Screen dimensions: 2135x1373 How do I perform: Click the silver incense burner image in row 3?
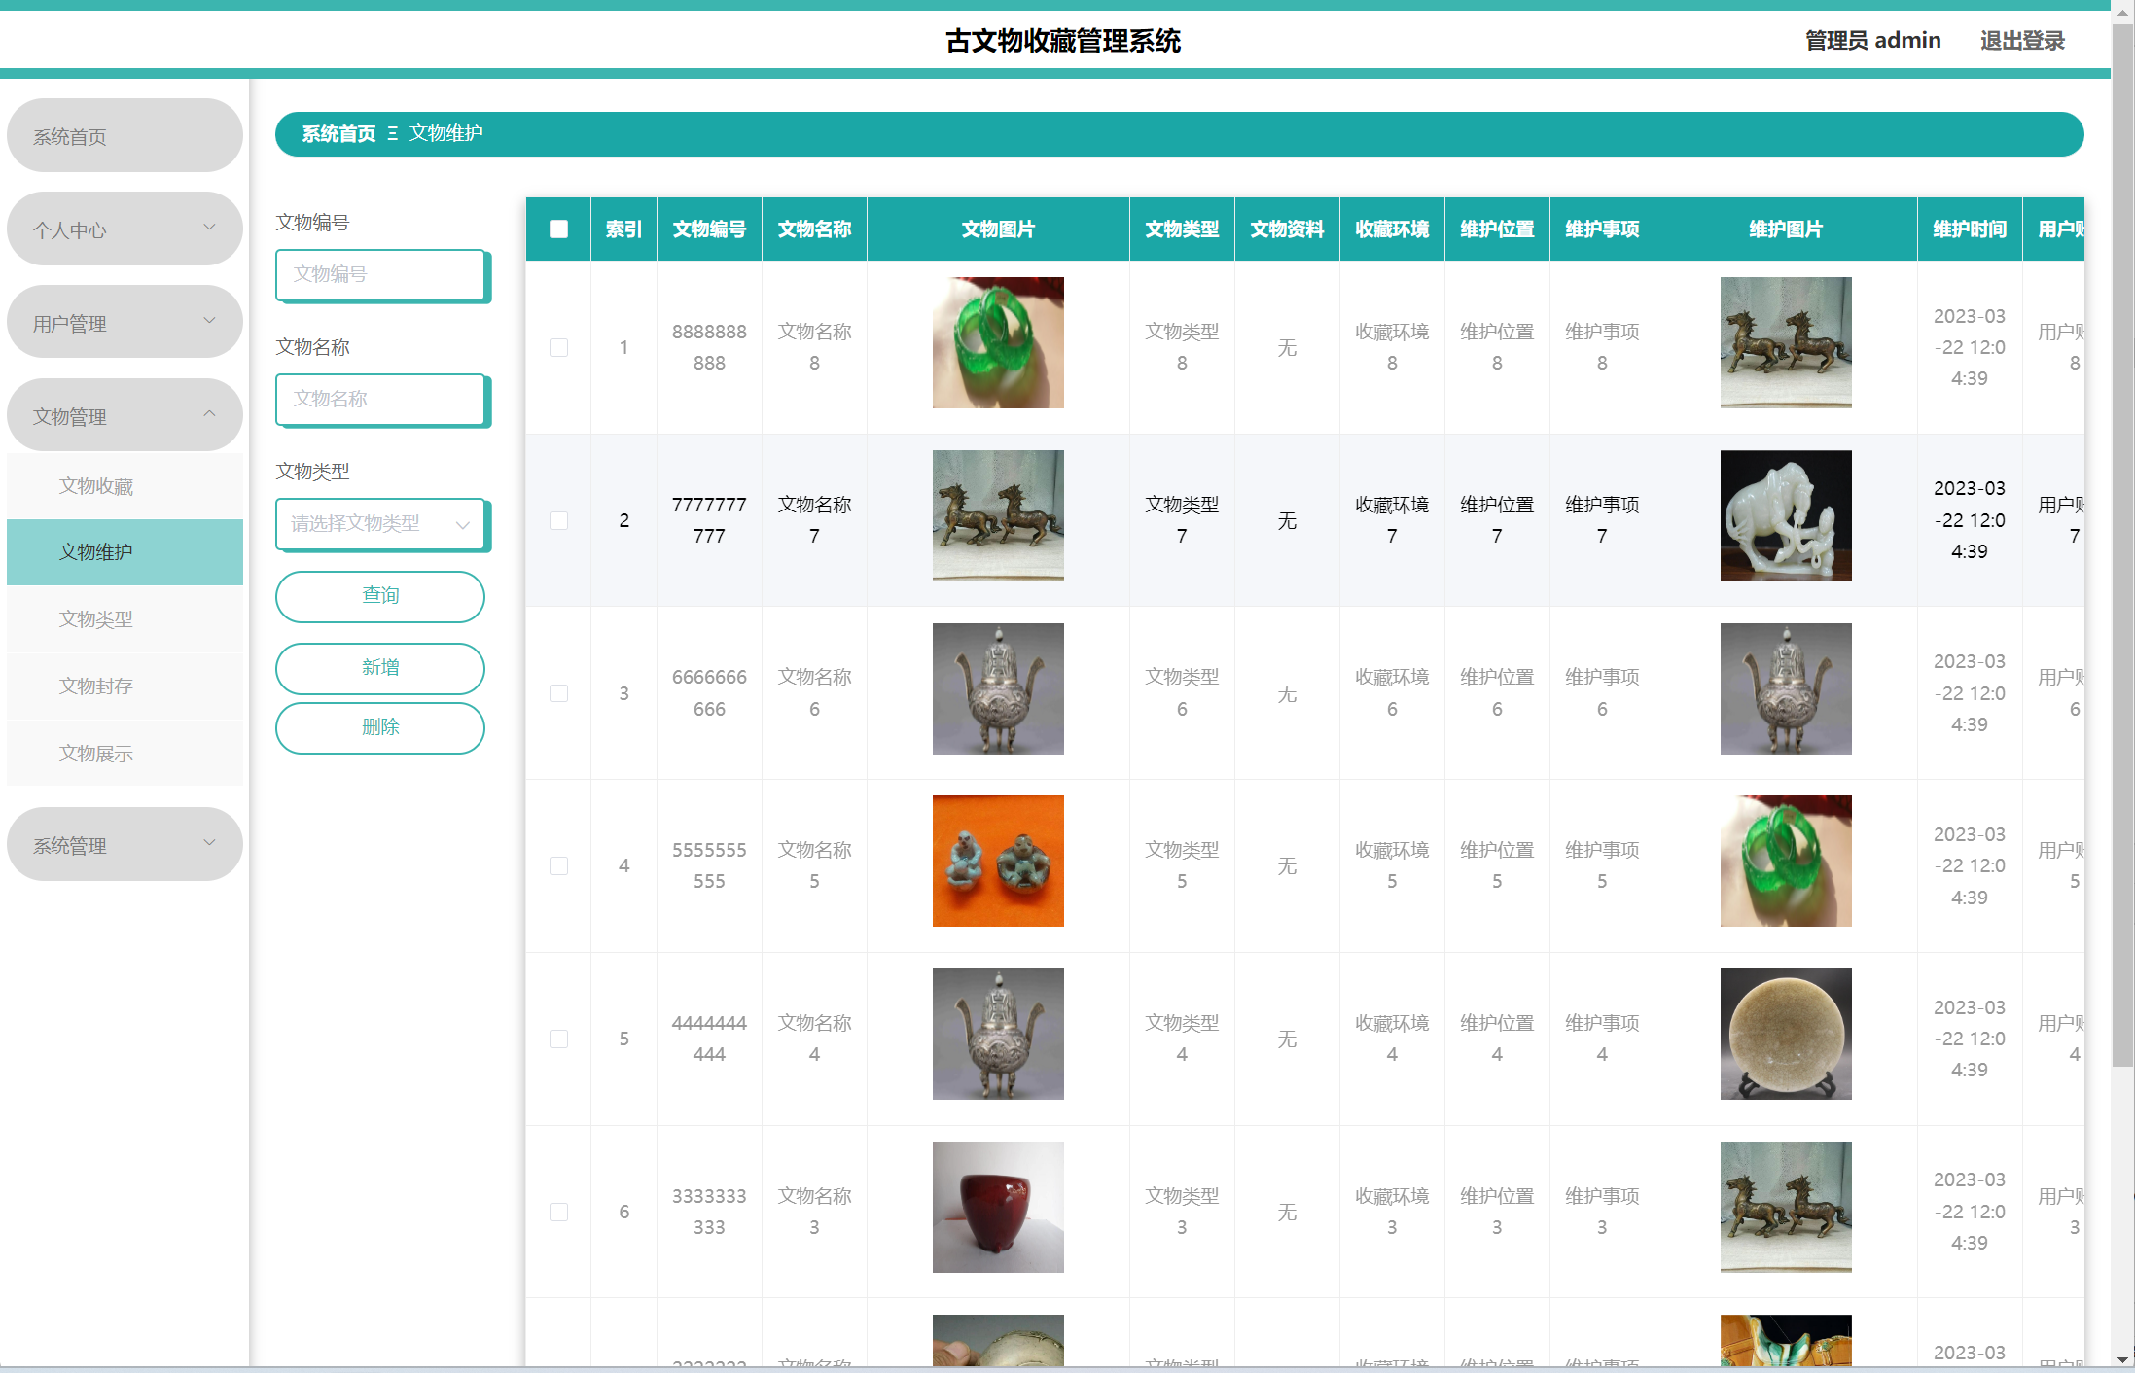tap(997, 688)
